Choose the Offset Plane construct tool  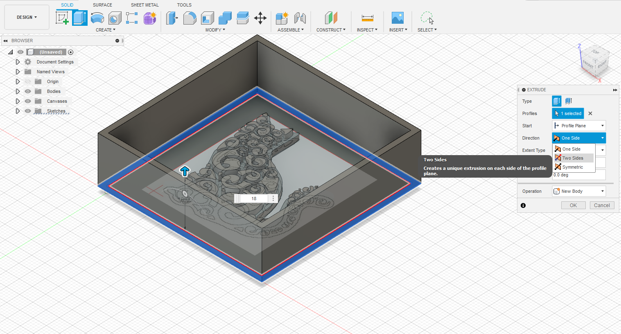pyautogui.click(x=331, y=18)
